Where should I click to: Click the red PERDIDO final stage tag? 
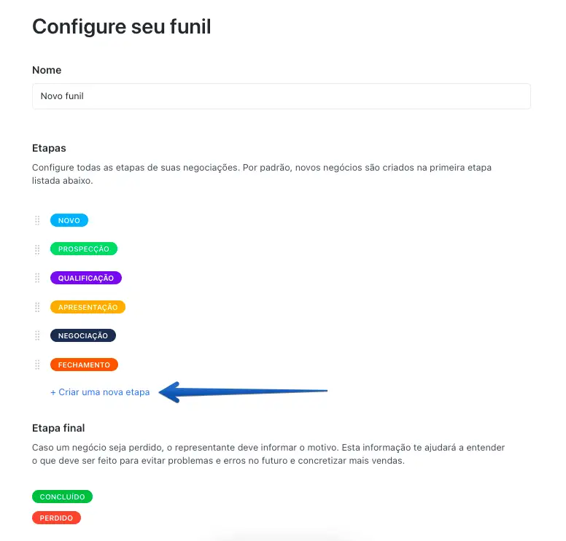(x=56, y=518)
